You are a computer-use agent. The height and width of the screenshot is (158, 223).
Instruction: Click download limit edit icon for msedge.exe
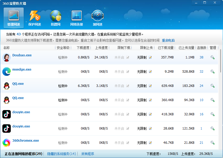tap(128, 72)
